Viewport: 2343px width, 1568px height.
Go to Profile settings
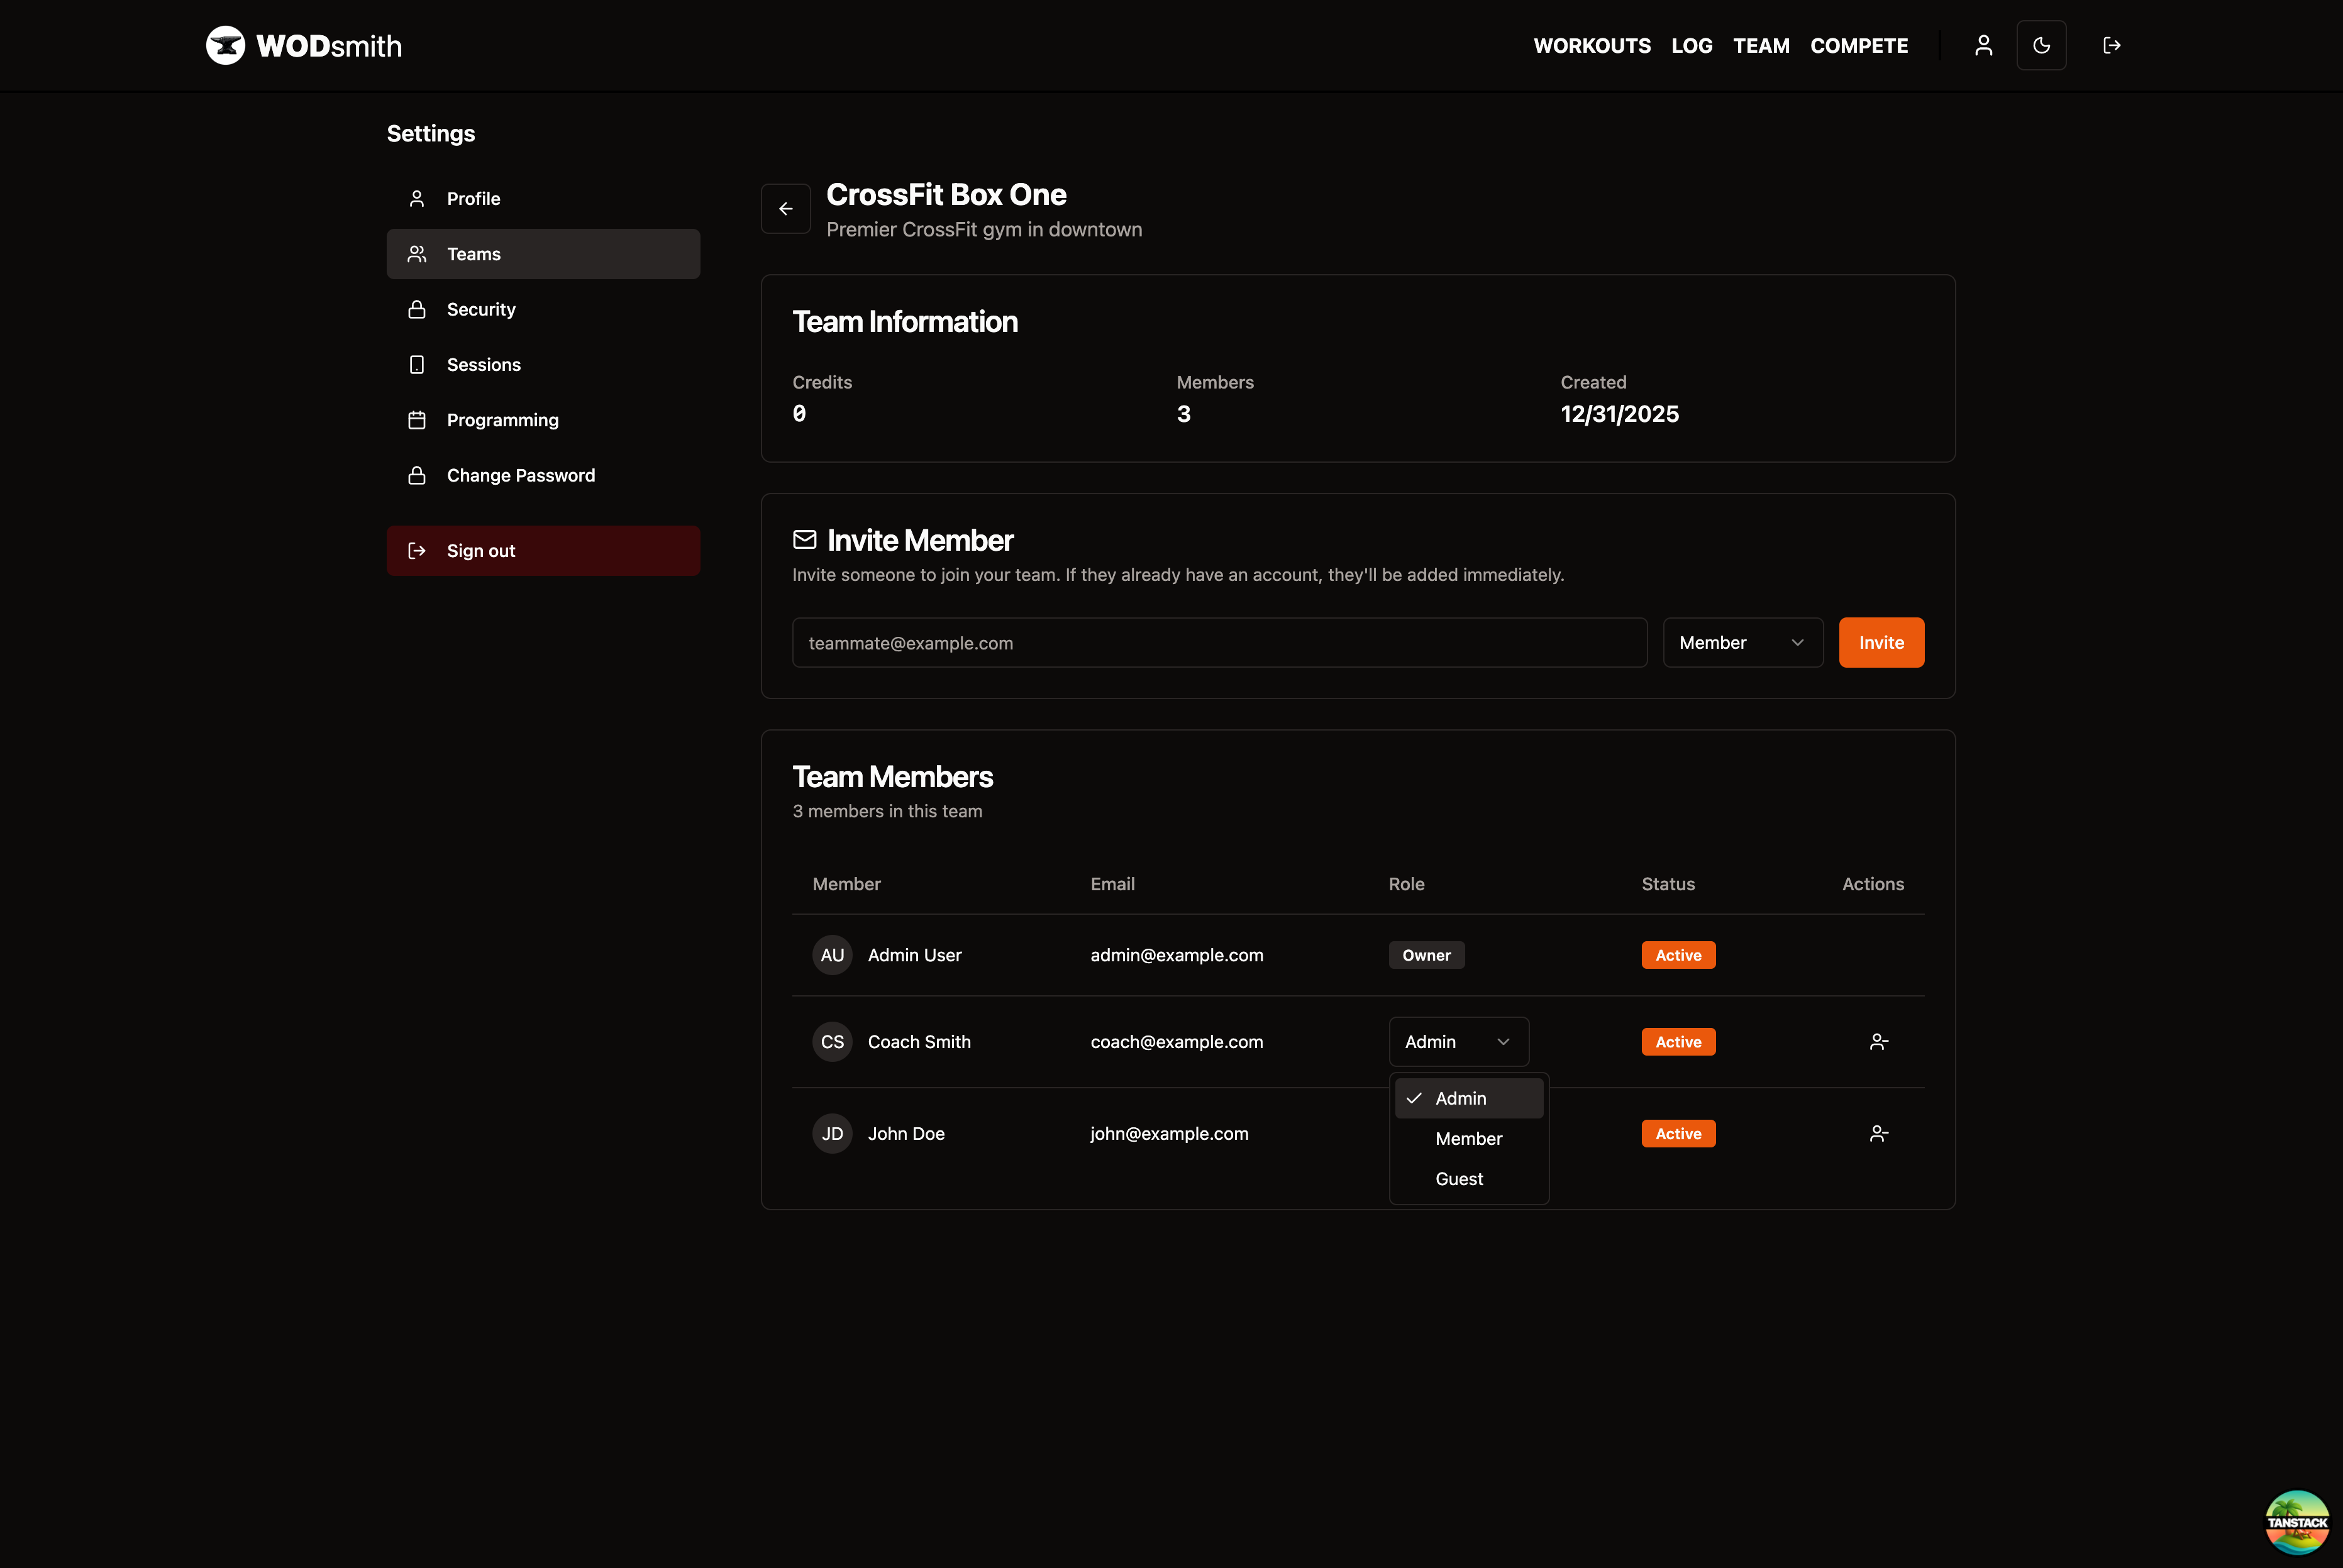pos(543,199)
